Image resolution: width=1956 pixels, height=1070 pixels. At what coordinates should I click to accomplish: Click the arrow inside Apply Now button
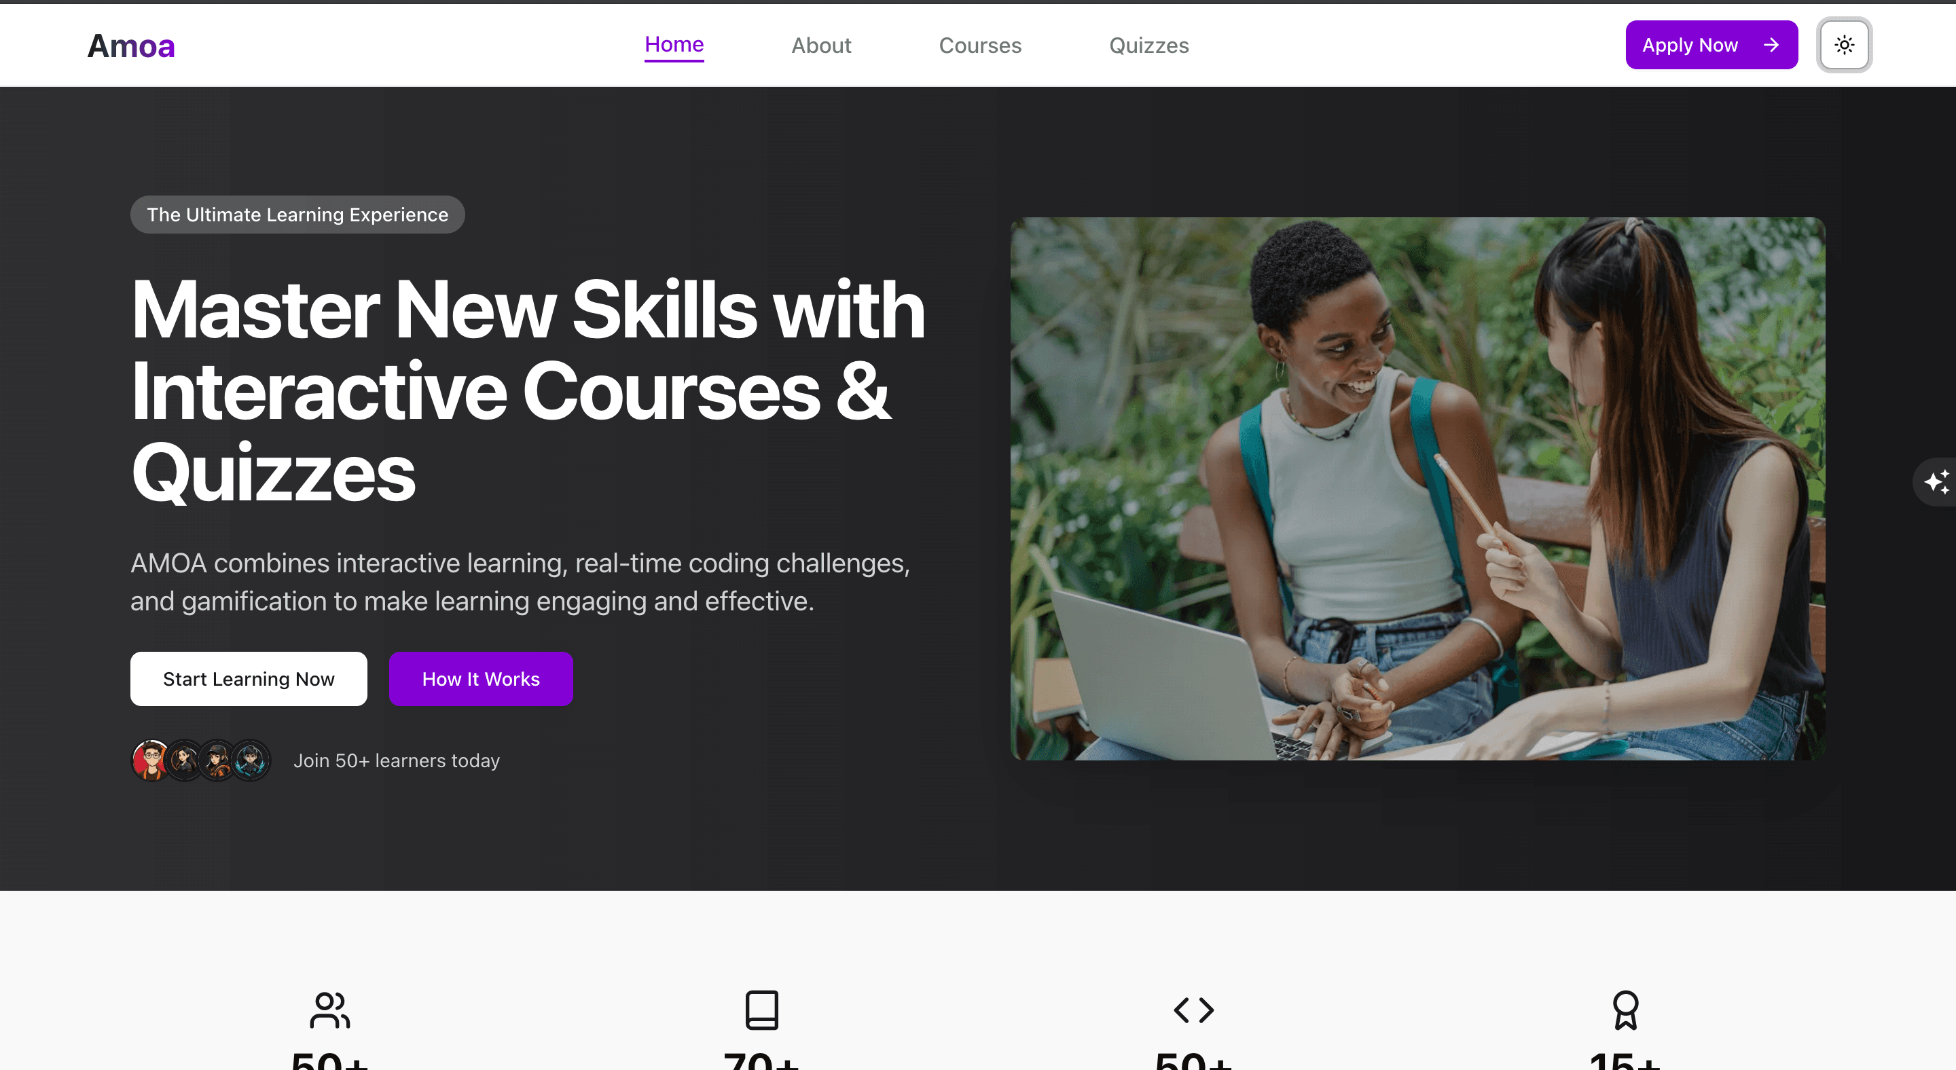(x=1771, y=45)
